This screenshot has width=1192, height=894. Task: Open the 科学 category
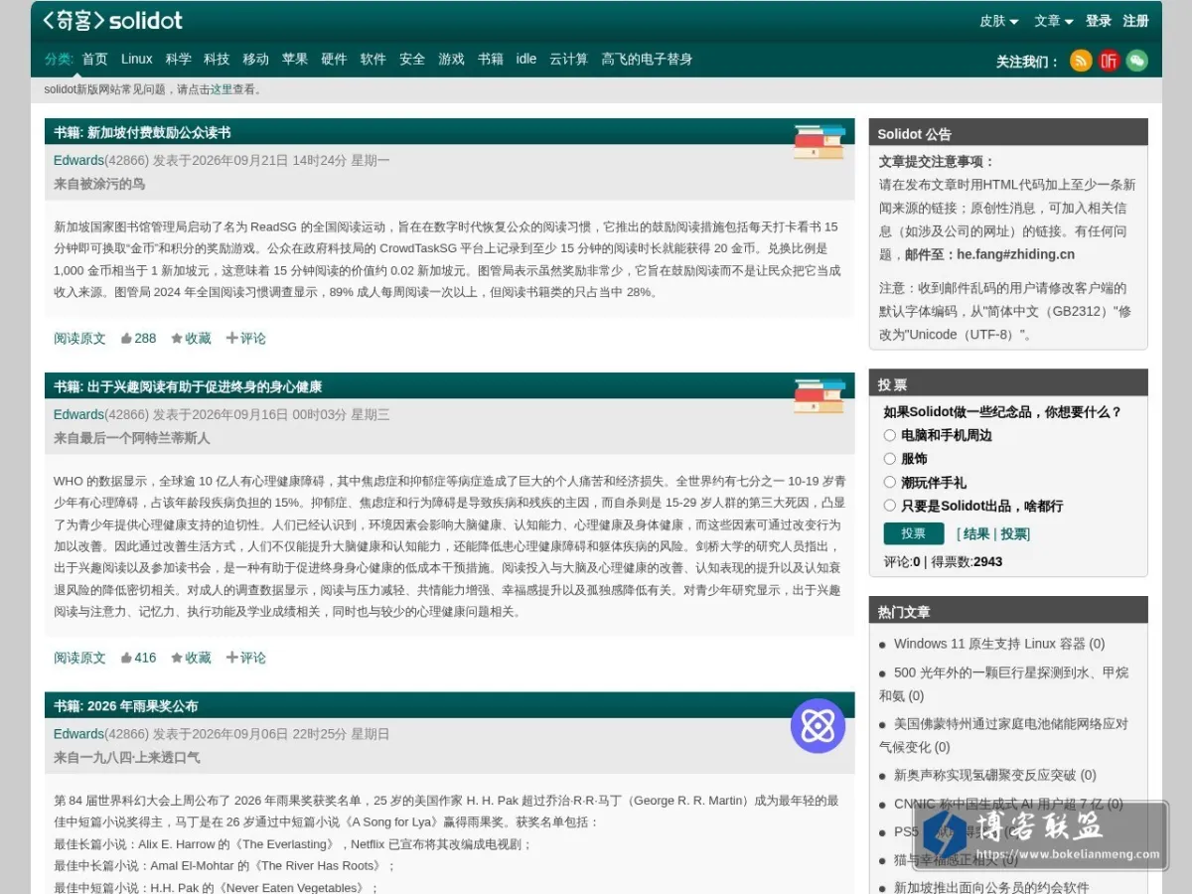pos(179,59)
